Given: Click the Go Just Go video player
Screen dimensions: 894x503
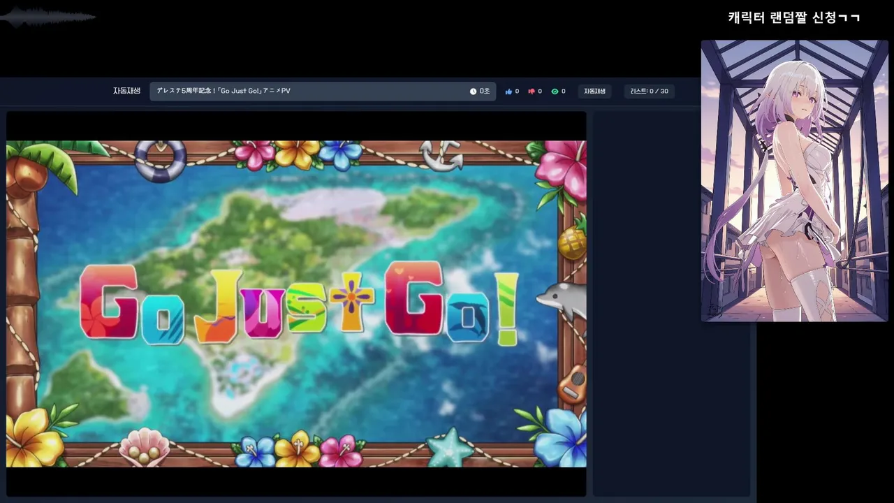Looking at the screenshot, I should pos(296,304).
